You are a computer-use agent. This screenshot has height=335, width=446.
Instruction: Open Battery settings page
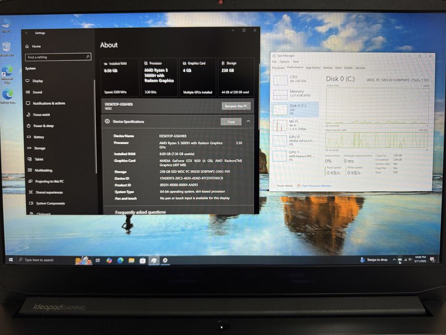click(x=36, y=137)
